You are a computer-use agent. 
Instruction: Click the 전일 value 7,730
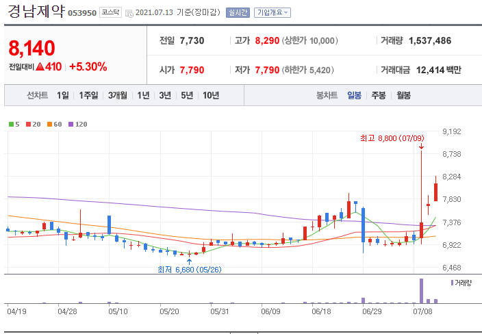[x=192, y=40]
